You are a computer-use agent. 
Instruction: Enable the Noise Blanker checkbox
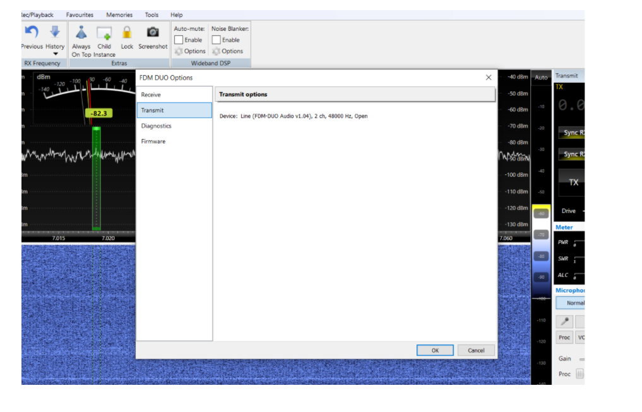[x=216, y=40]
